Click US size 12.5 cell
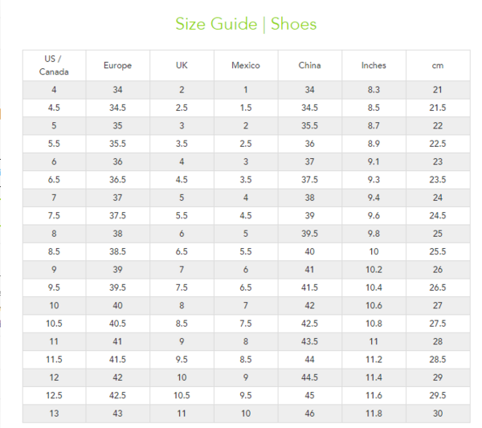The width and height of the screenshot is (482, 428). [x=54, y=395]
